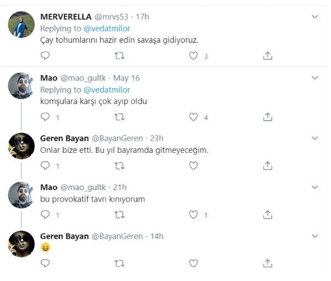Open chevron menu on Geren Bayan's 23h tweet
The height and width of the screenshot is (281, 331).
coord(315,138)
